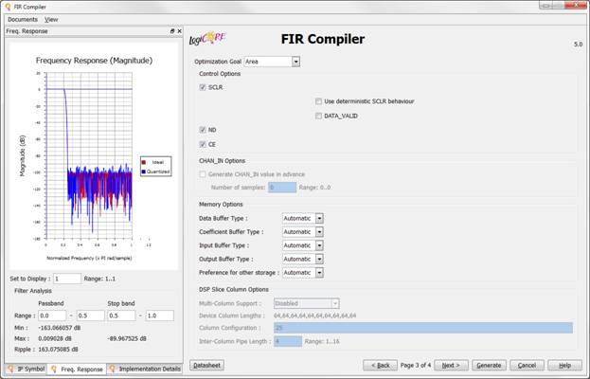Click the 'Page 3 of 4' text

click(416, 365)
